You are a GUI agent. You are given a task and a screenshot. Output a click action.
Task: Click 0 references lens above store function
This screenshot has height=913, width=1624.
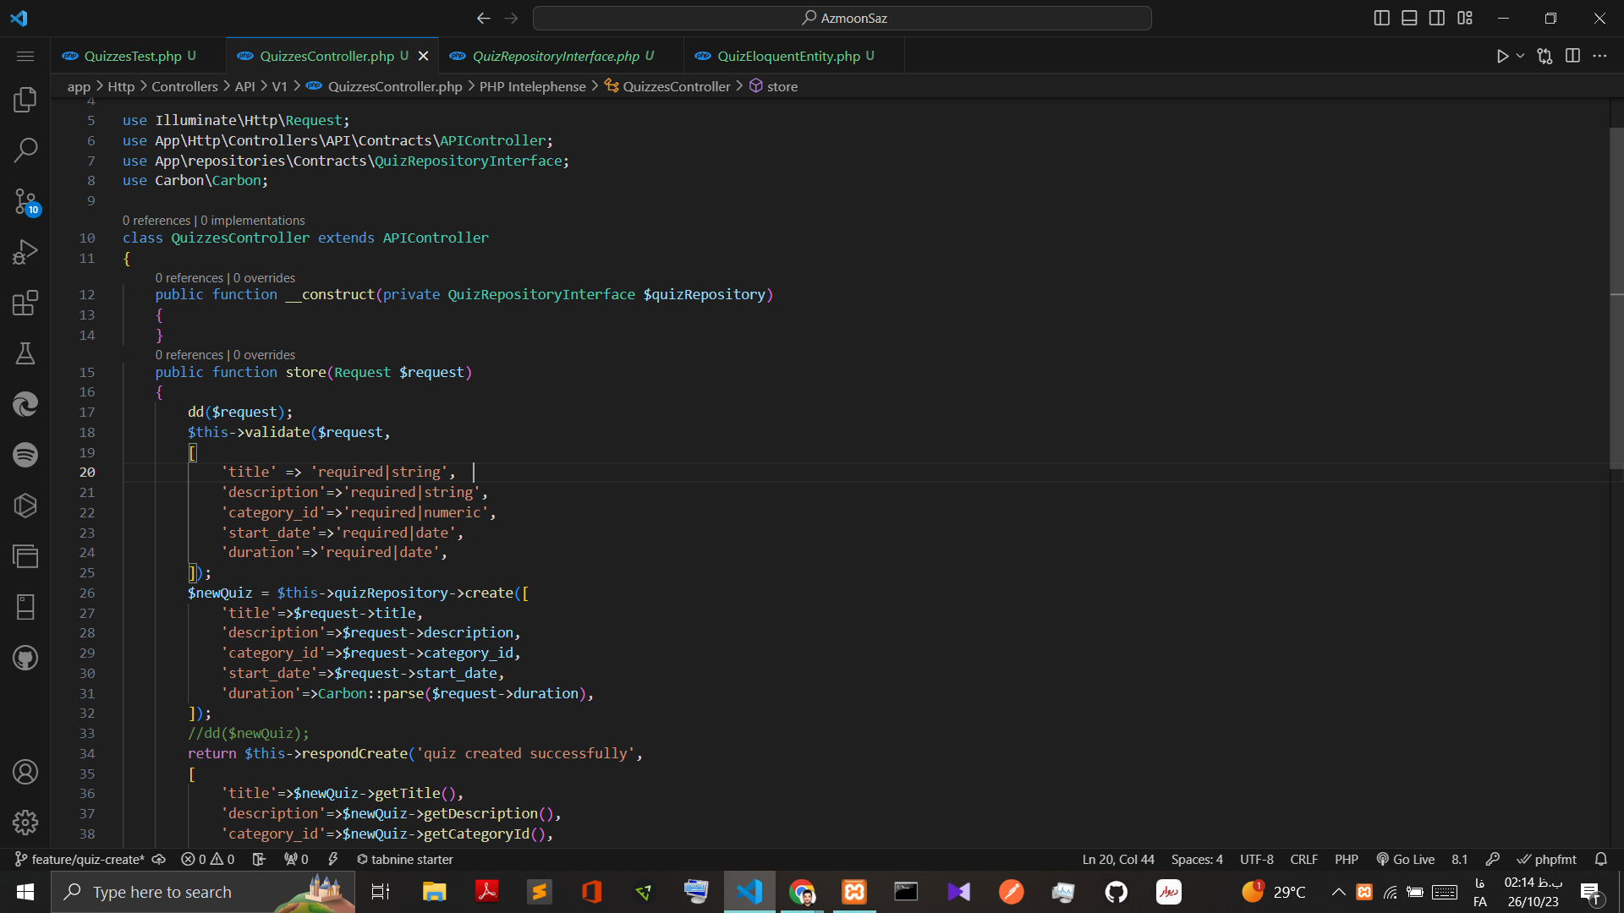click(189, 355)
